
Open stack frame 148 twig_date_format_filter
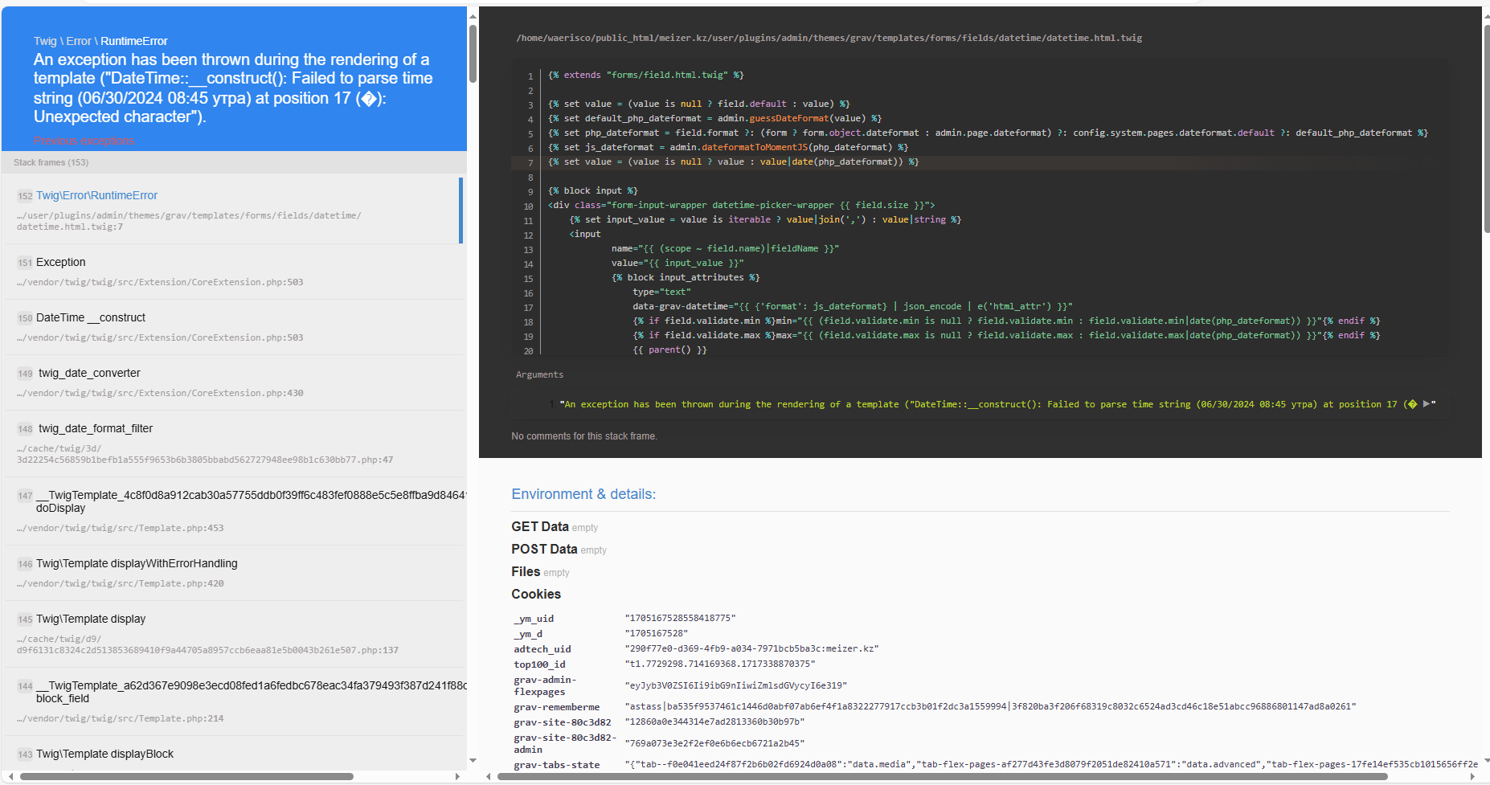235,444
